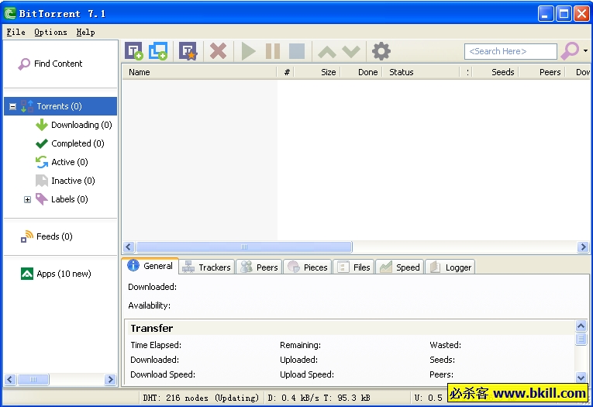Click Add Torrent from URL icon
The height and width of the screenshot is (407, 593).
tap(158, 51)
